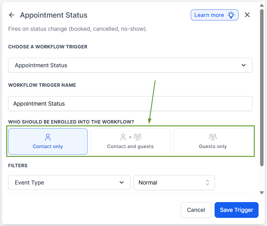Click the Event Type dropdown chevron arrow
The width and height of the screenshot is (267, 226).
(x=122, y=183)
